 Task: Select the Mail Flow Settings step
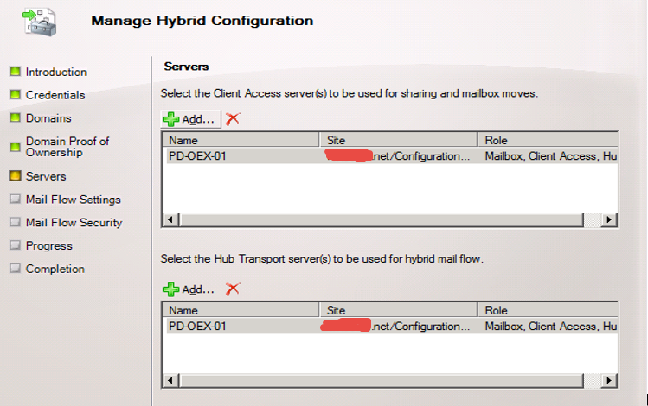coord(74,200)
